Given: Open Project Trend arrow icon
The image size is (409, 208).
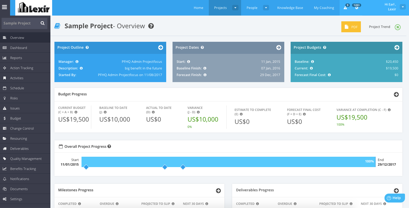Looking at the screenshot, I should pos(397,27).
